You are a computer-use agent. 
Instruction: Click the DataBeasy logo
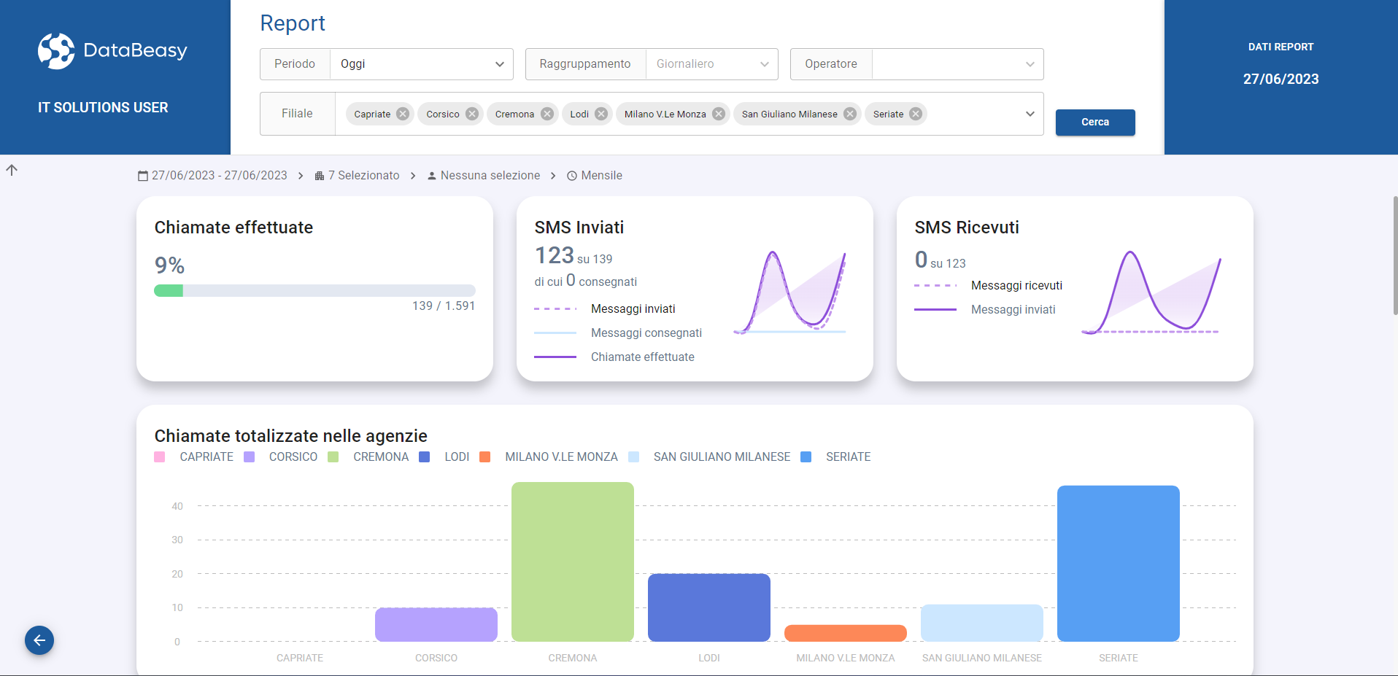point(112,50)
